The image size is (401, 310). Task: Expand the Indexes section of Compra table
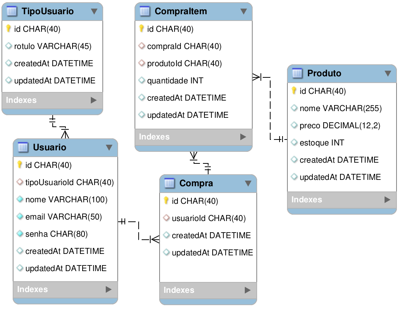click(x=247, y=290)
